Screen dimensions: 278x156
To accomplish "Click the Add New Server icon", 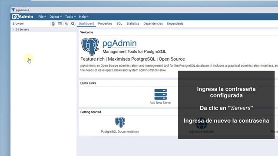I will (160, 94).
